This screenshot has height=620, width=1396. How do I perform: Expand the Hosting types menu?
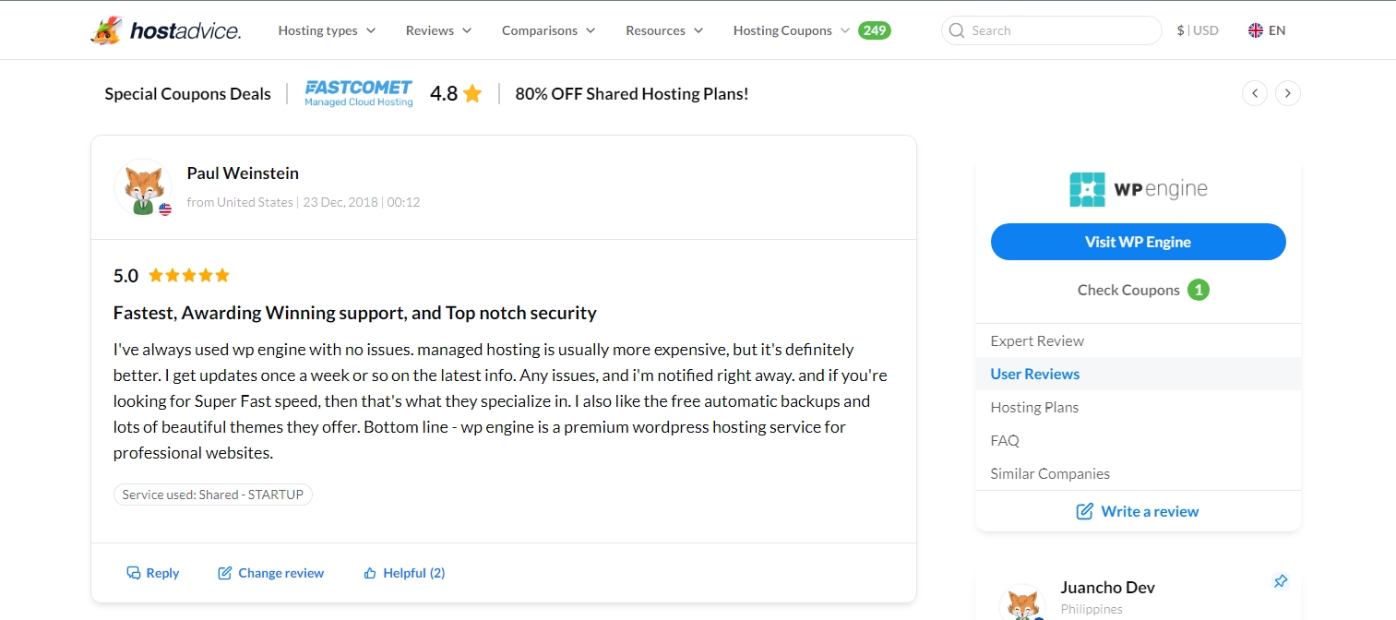pos(328,30)
